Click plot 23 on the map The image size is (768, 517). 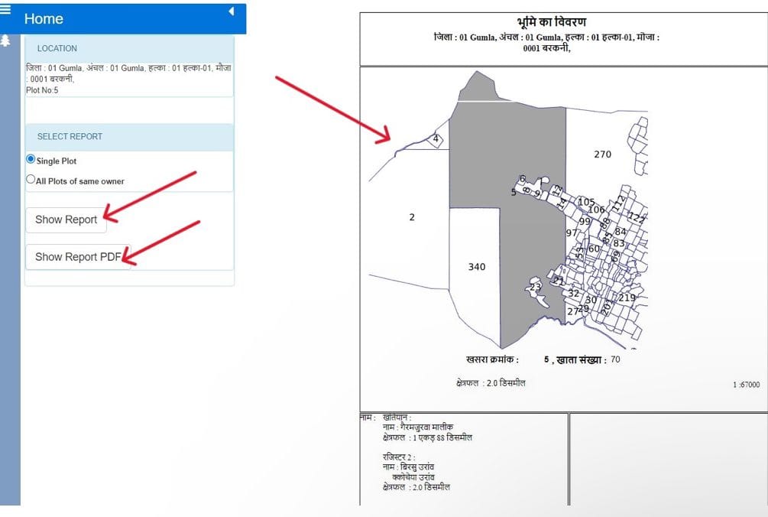[536, 288]
